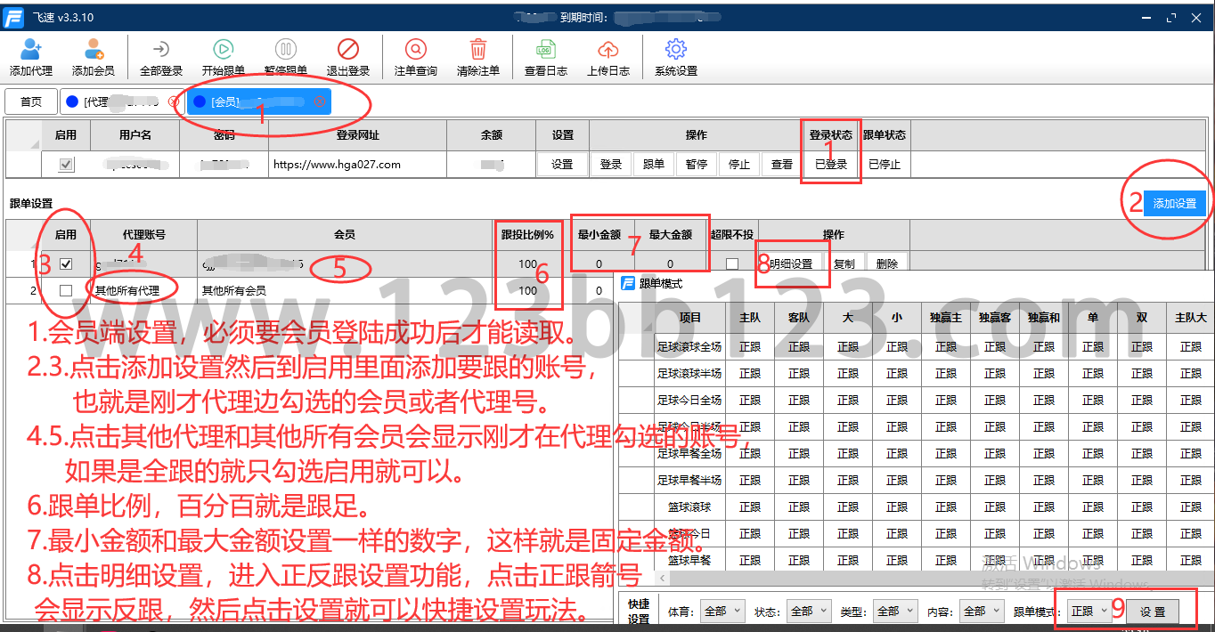Click the 清除注单 trash icon
Screen dimensions: 1215x632
pyautogui.click(x=478, y=51)
